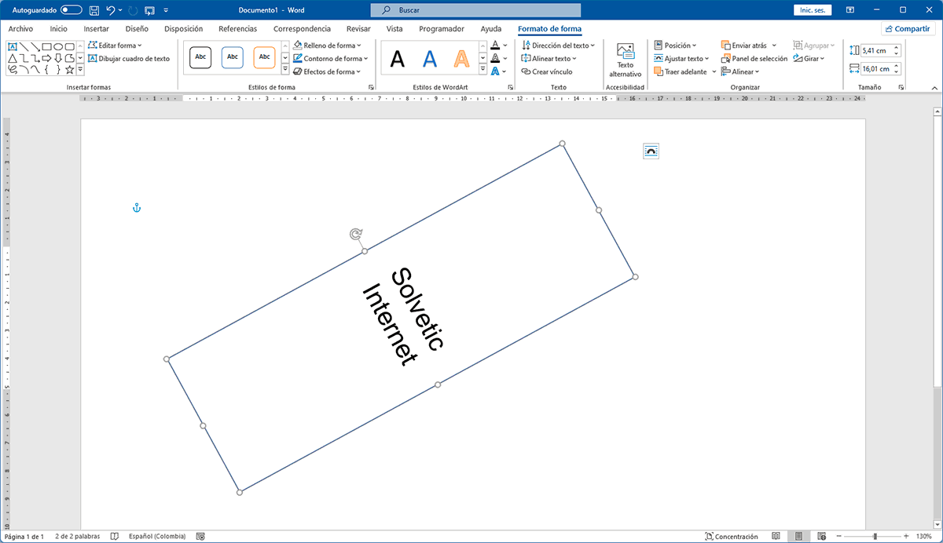This screenshot has height=543, width=943.
Task: Click the Buscar search field
Action: (475, 10)
